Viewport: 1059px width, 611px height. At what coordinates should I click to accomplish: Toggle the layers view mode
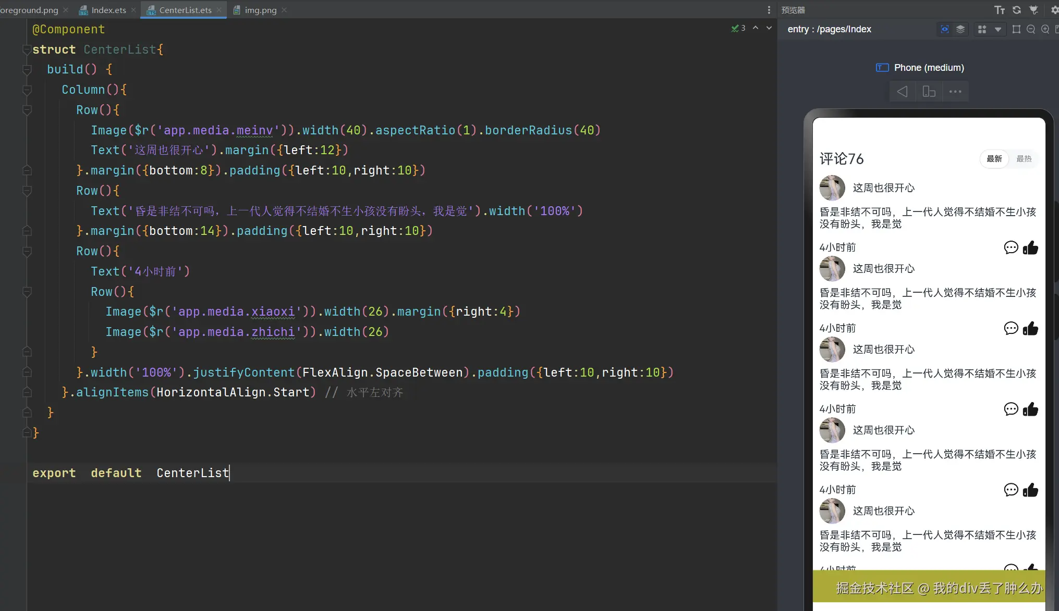[960, 29]
